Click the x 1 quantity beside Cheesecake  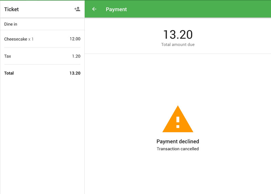pos(31,39)
